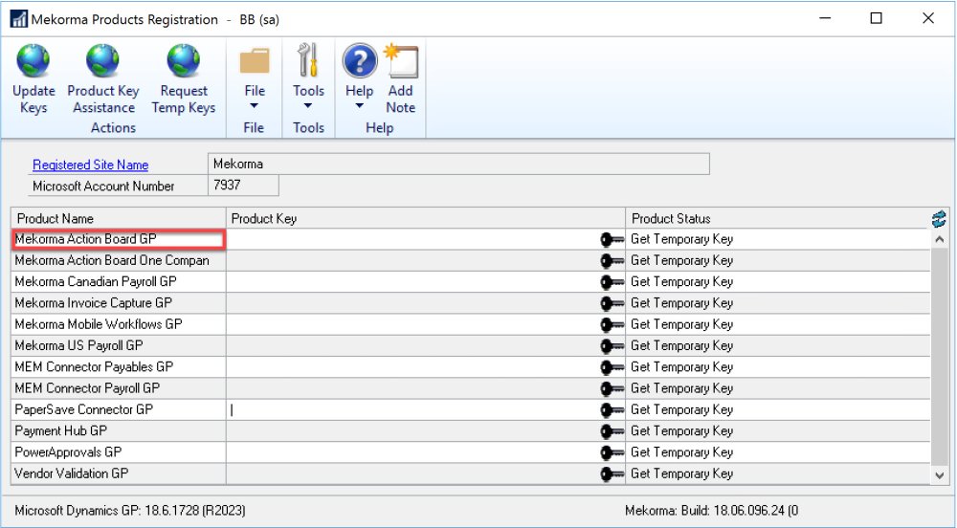Click the Product Name column header
Image resolution: width=957 pixels, height=528 pixels.
point(119,218)
